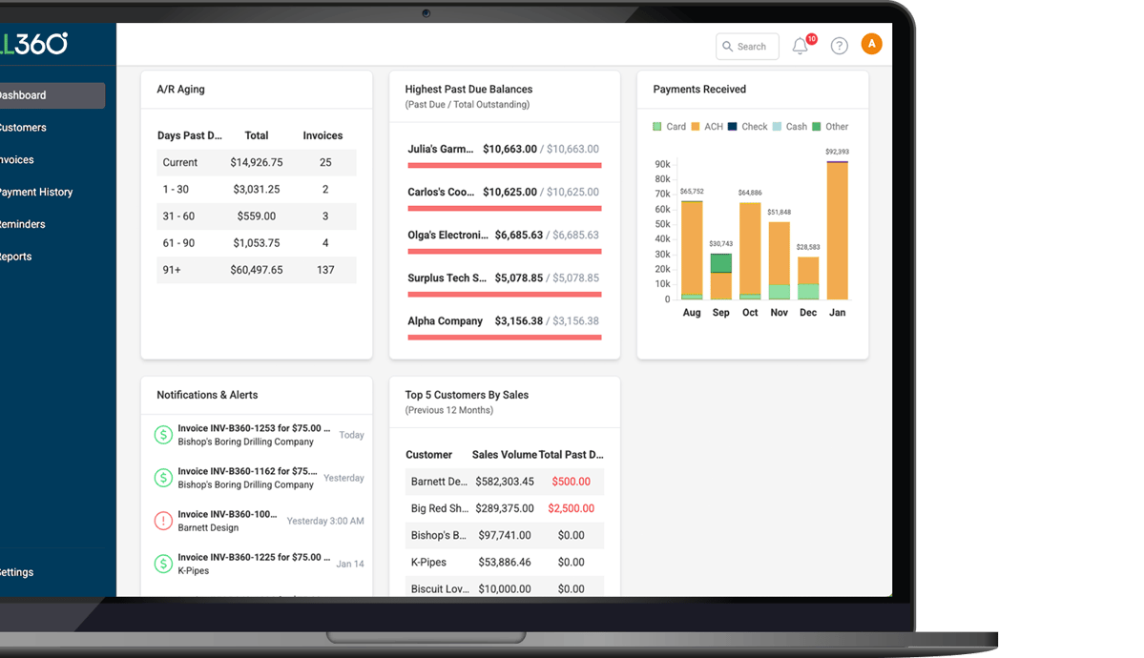This screenshot has height=658, width=1144.
Task: Toggle the Card series in Payments Received legend
Action: [669, 126]
